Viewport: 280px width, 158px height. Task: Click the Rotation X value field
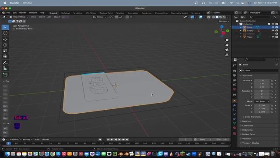[x=262, y=91]
